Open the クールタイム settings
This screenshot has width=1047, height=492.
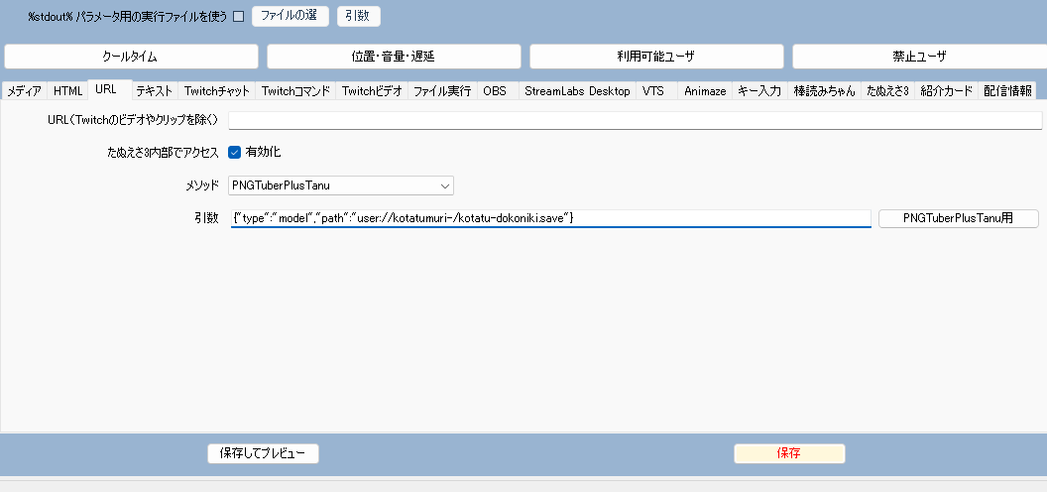(x=131, y=57)
